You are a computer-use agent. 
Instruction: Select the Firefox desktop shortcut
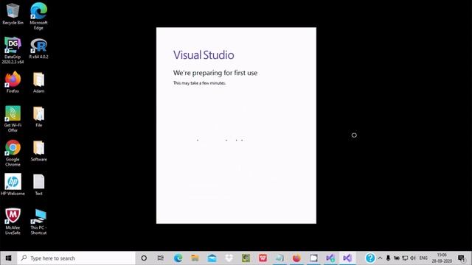click(x=13, y=82)
